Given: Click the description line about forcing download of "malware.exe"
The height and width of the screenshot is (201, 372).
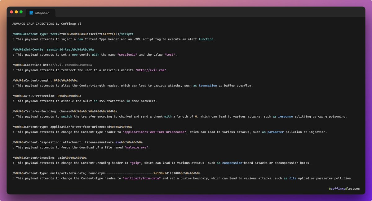Looking at the screenshot, I should [x=81, y=147].
